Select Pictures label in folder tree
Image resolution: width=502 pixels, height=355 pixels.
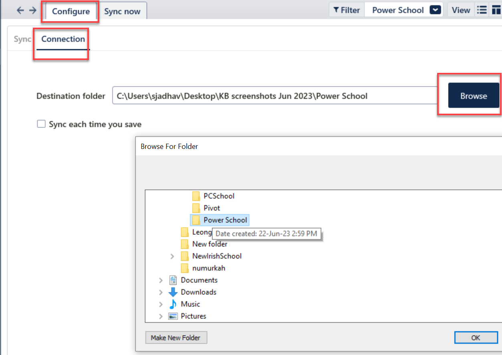(x=194, y=316)
